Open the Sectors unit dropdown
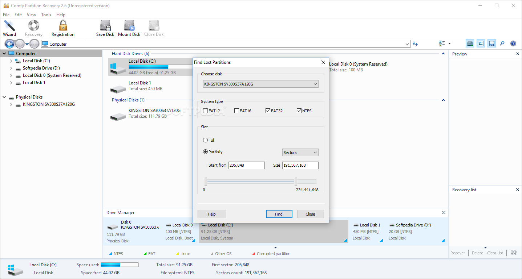 coord(300,153)
